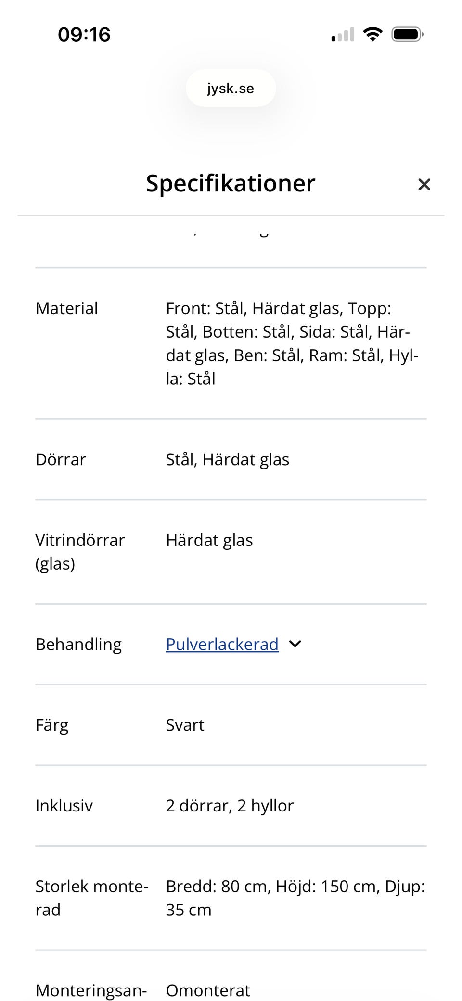462x1001 pixels.
Task: Click the Vitrindörrar (glas) label
Action: (x=79, y=552)
